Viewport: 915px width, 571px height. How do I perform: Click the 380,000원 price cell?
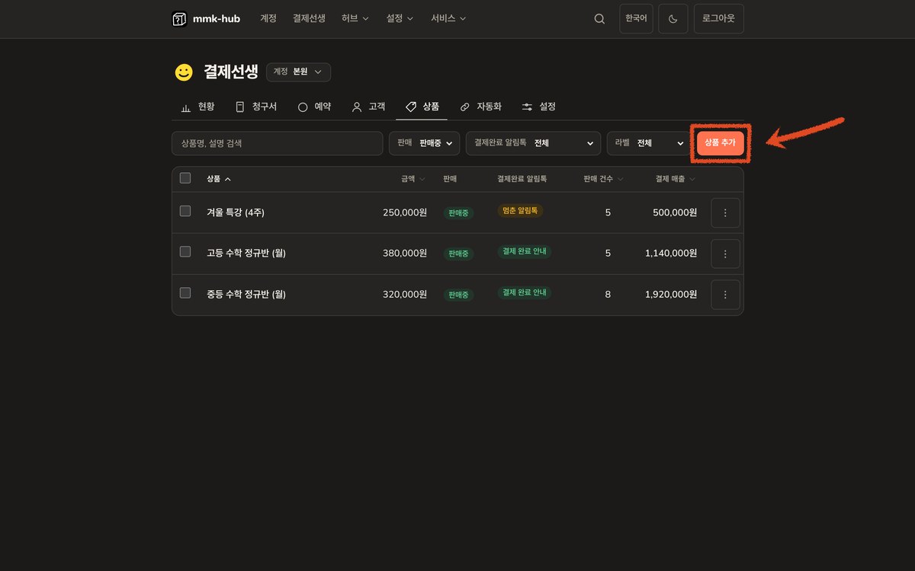[405, 254]
